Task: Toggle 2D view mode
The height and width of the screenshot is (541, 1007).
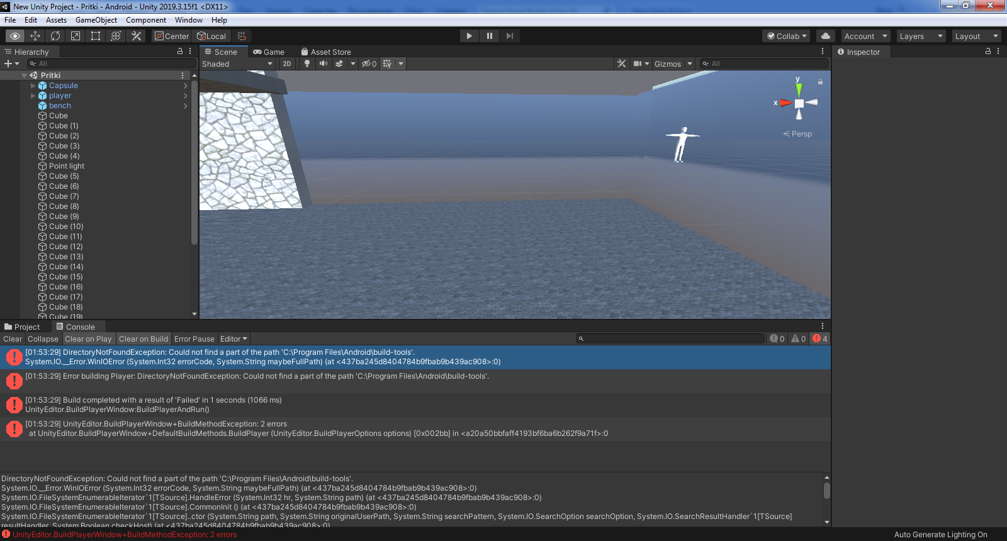Action: click(x=287, y=64)
